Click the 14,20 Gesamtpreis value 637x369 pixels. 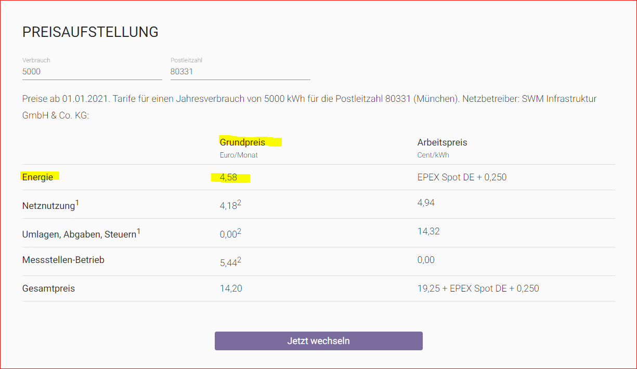pos(231,288)
